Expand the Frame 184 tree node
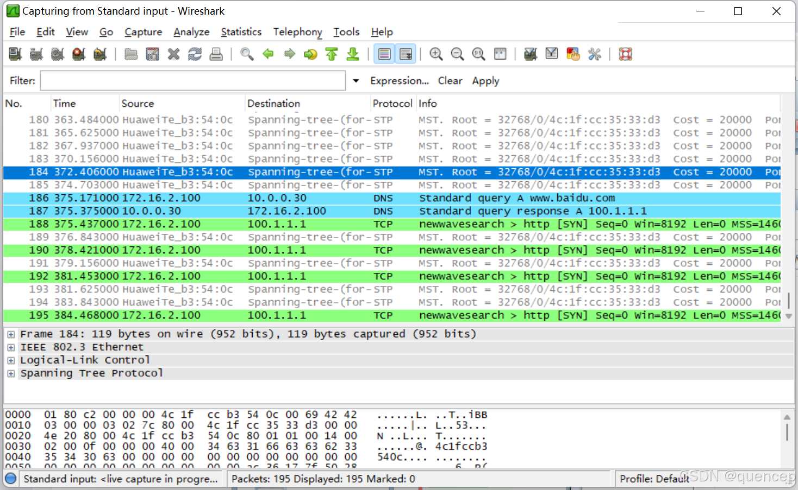798x490 pixels. click(11, 334)
